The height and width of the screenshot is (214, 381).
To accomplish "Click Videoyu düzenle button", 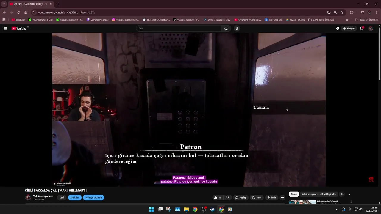I will coord(93,198).
